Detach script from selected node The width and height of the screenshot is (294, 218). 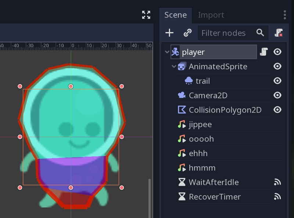(279, 33)
